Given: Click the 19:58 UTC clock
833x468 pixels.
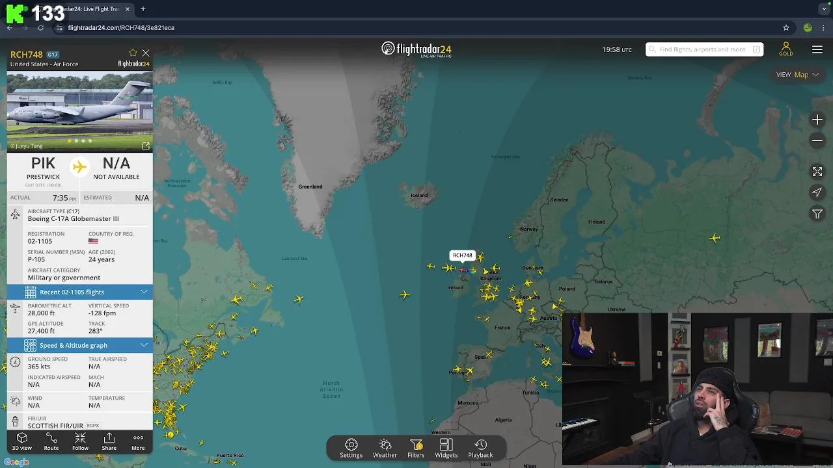Looking at the screenshot, I should pos(617,49).
